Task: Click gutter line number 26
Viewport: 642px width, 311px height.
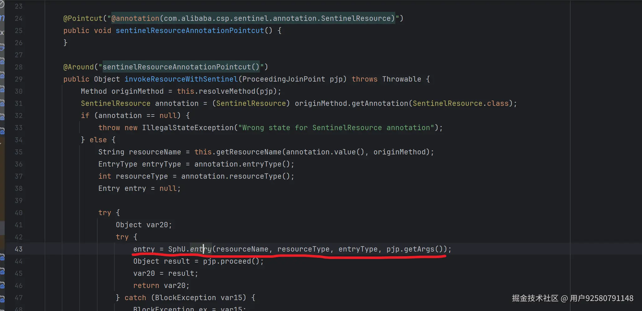Action: (x=19, y=43)
